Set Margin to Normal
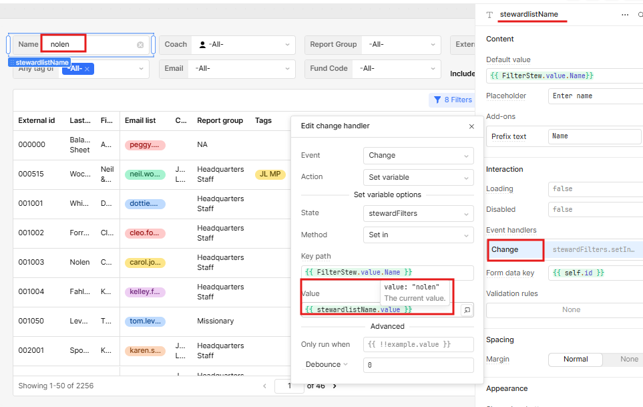Screen dimensions: 643x407 [575, 359]
